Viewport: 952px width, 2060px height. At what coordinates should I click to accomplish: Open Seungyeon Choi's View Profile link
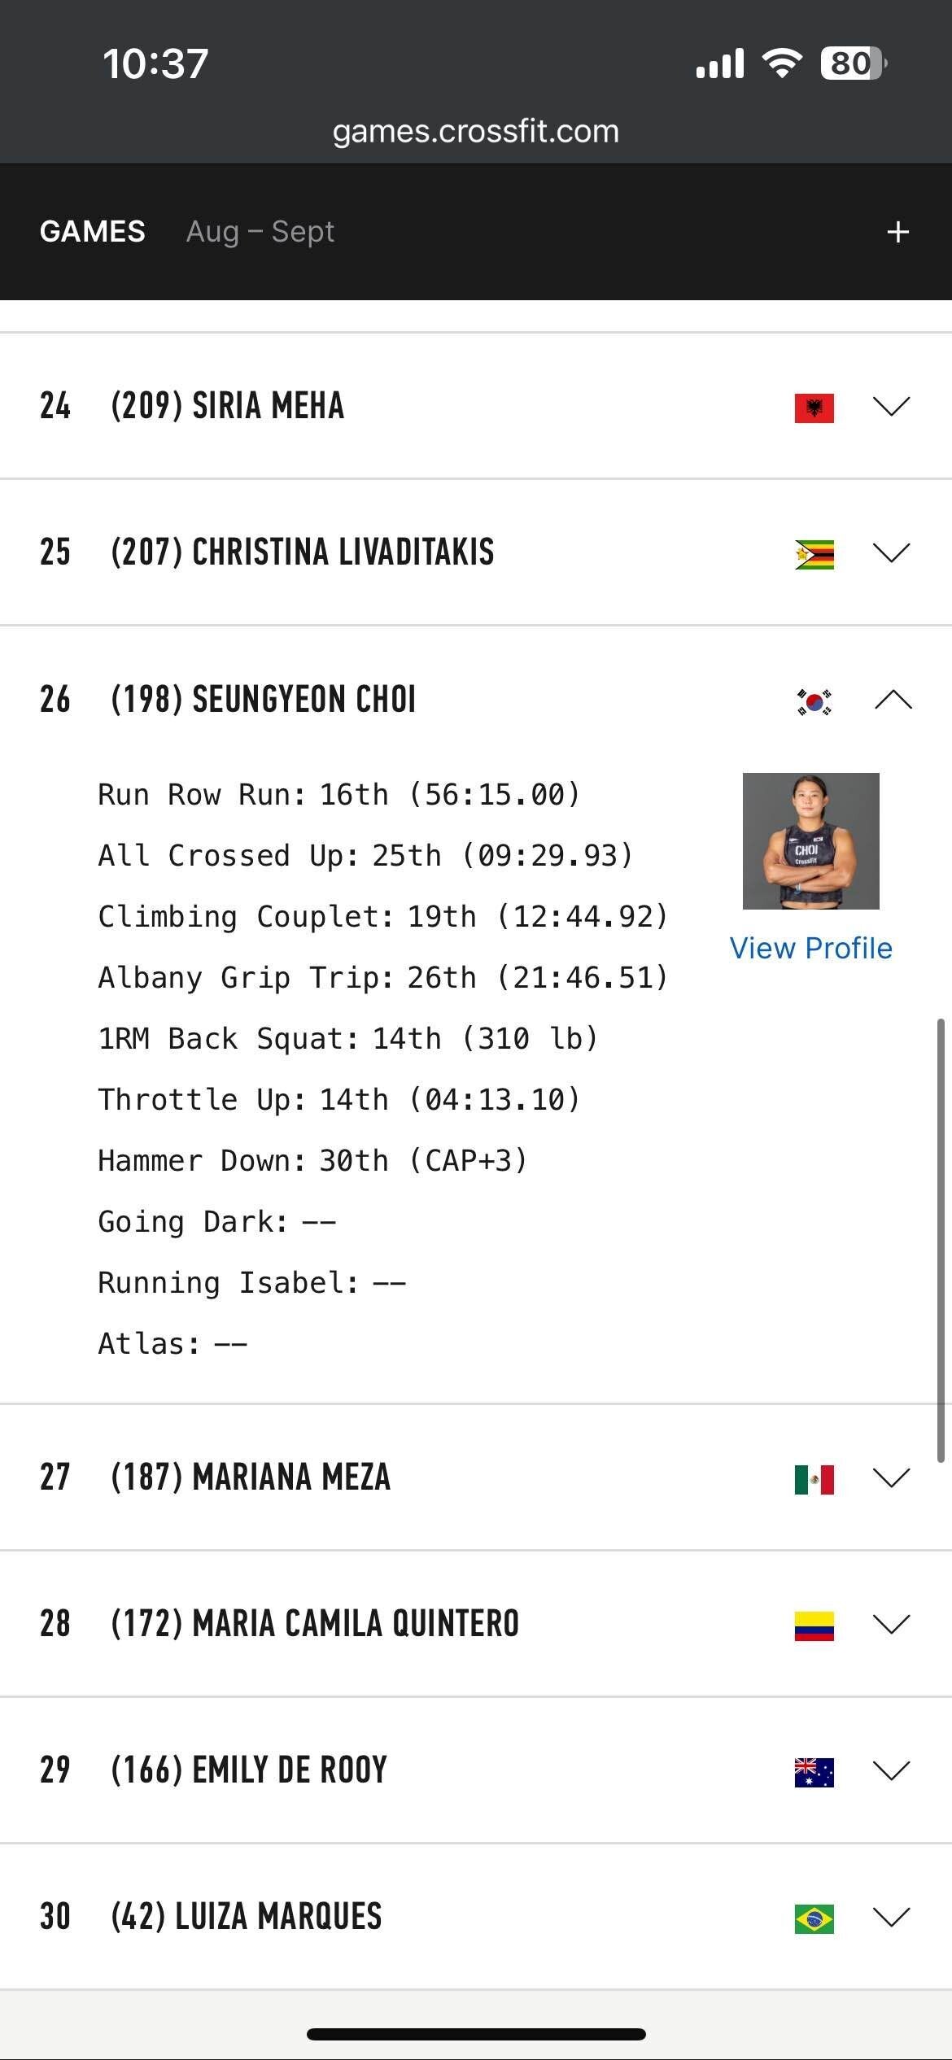[810, 948]
